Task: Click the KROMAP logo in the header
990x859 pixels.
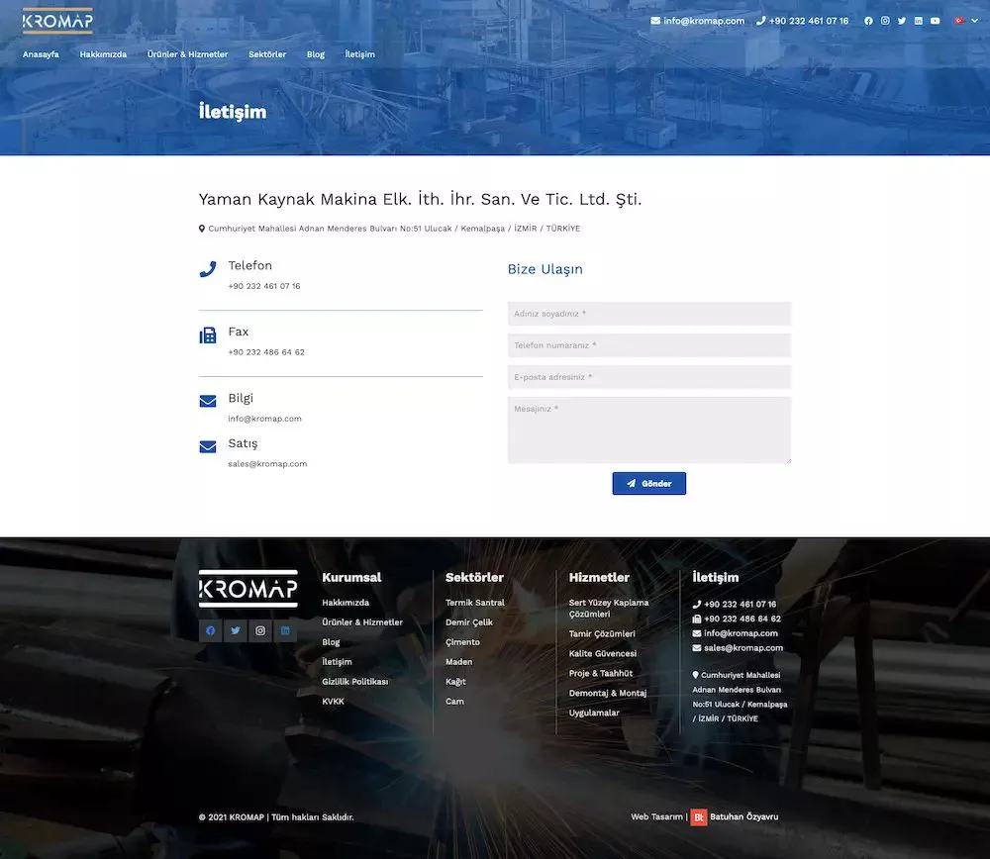Action: tap(57, 21)
